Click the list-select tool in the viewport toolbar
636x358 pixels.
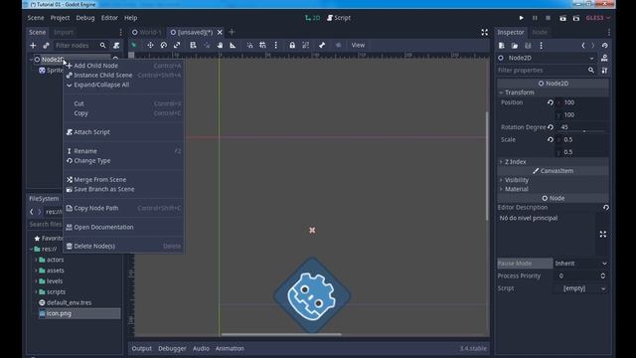coord(193,45)
